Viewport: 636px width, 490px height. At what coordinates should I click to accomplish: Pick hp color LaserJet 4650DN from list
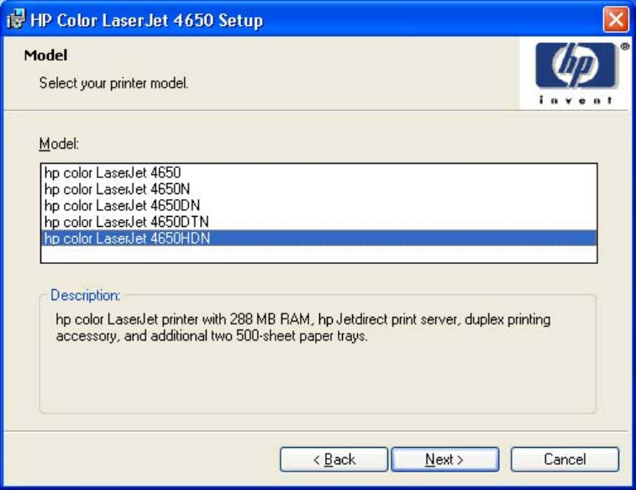318,206
